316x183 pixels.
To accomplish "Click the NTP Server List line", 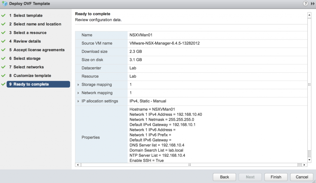I will [x=157, y=156].
